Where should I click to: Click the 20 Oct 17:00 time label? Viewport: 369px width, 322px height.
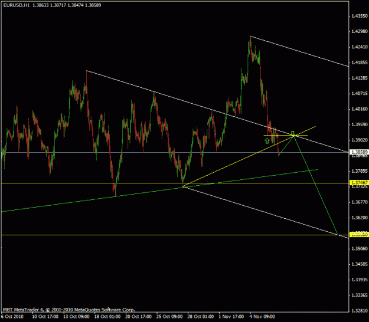pos(138,317)
